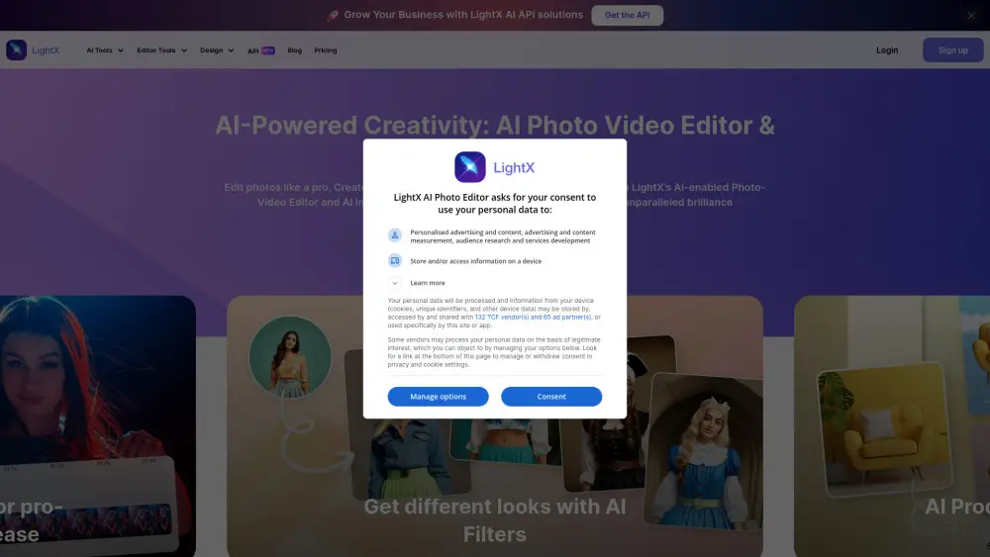Viewport: 990px width, 557px height.
Task: Click the Manage options button
Action: [438, 397]
